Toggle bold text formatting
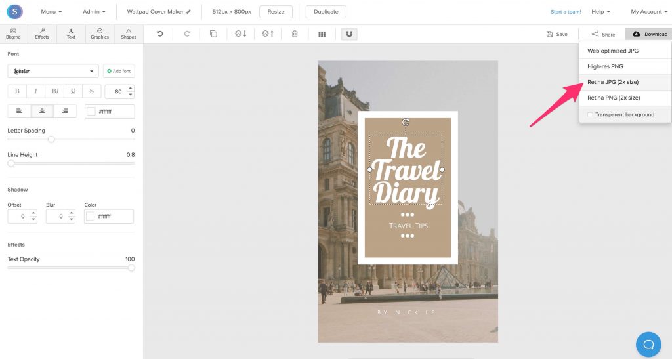The width and height of the screenshot is (672, 359). click(17, 91)
